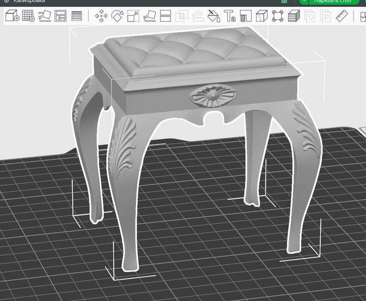Click the grayed support painting icon
The width and height of the screenshot is (366, 301).
[x=198, y=16]
